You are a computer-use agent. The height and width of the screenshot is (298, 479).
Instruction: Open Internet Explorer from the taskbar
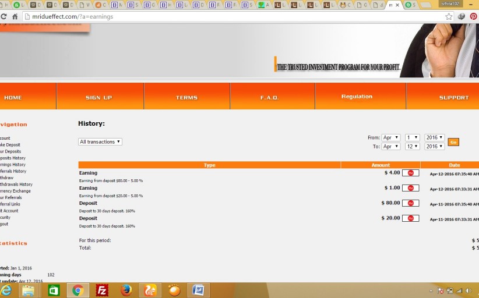point(6,290)
